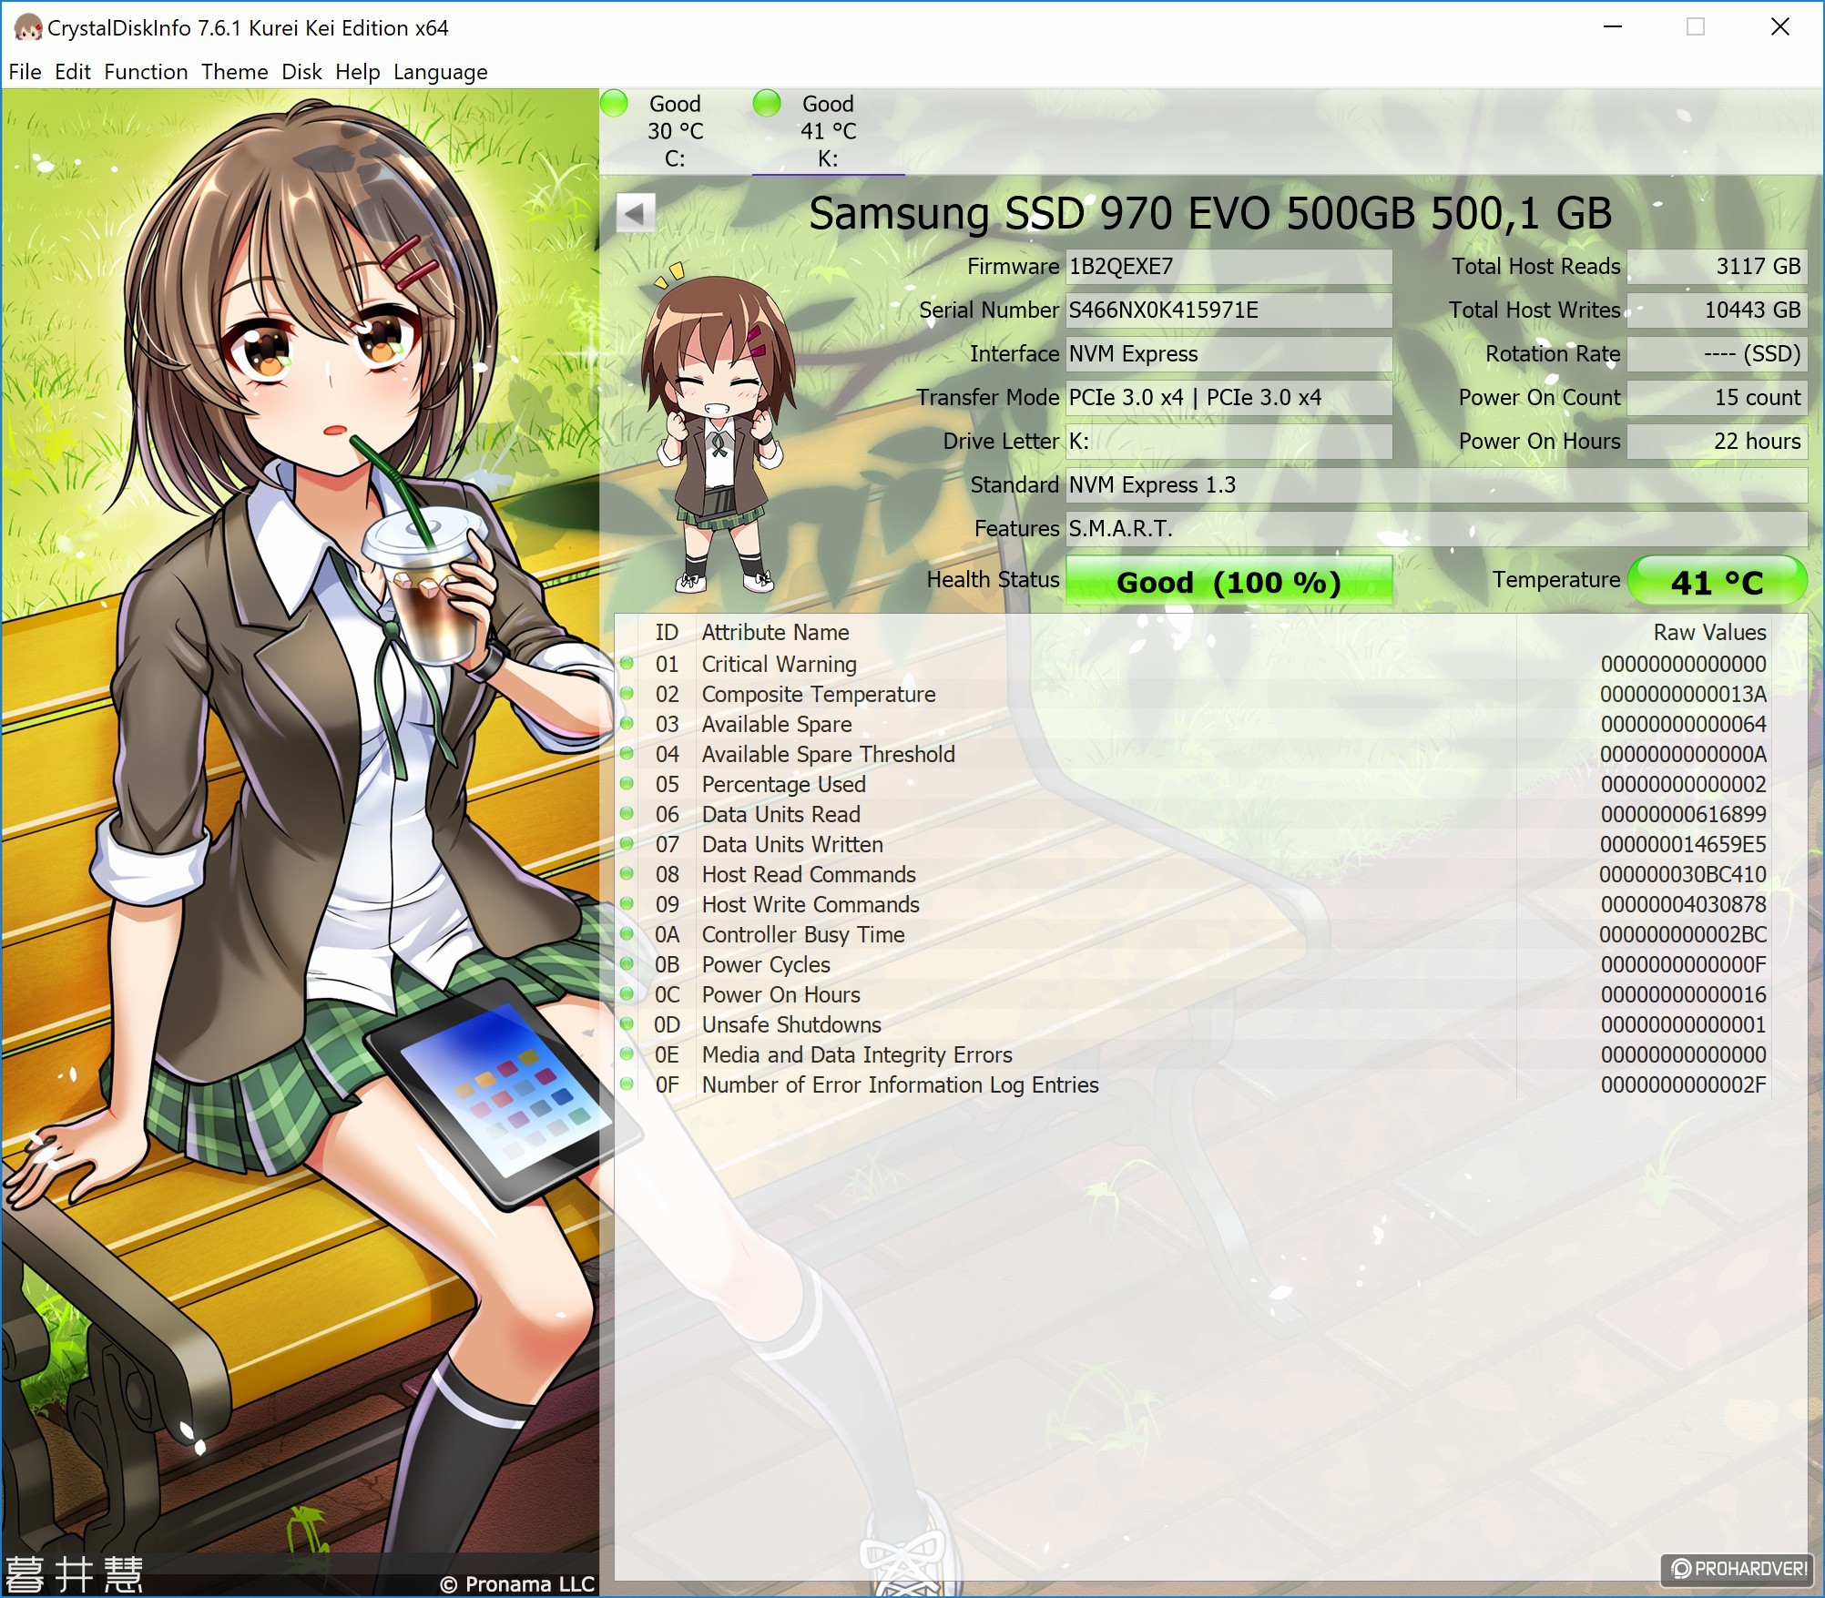Click the status dot of Power Cycles row
Screen dimensions: 1825x1598
pyautogui.click(x=627, y=964)
